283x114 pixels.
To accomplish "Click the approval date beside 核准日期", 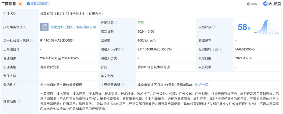I will [244, 58].
